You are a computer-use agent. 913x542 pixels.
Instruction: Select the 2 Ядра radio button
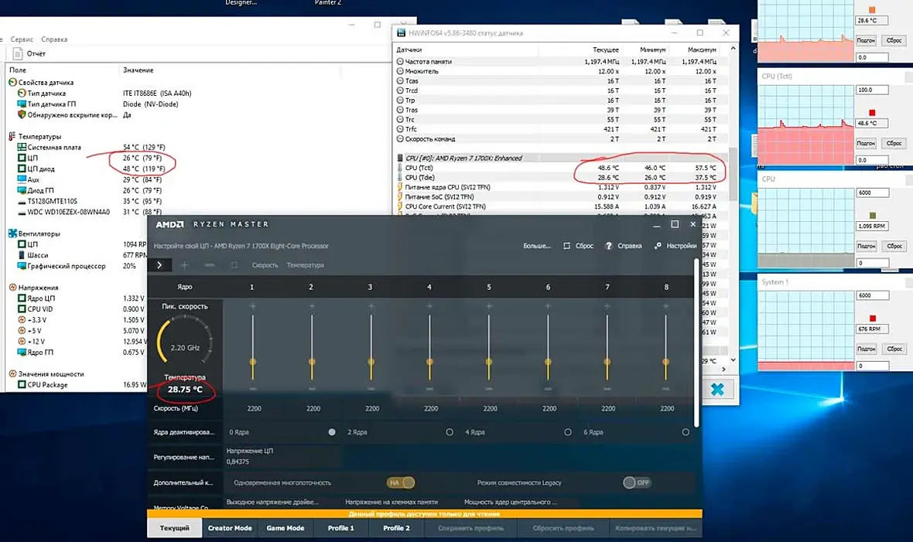point(450,432)
